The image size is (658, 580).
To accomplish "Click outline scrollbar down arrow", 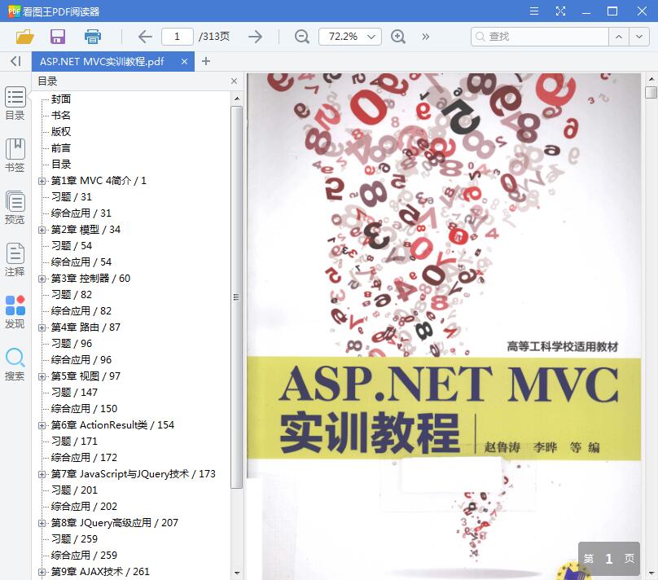I will pyautogui.click(x=237, y=573).
